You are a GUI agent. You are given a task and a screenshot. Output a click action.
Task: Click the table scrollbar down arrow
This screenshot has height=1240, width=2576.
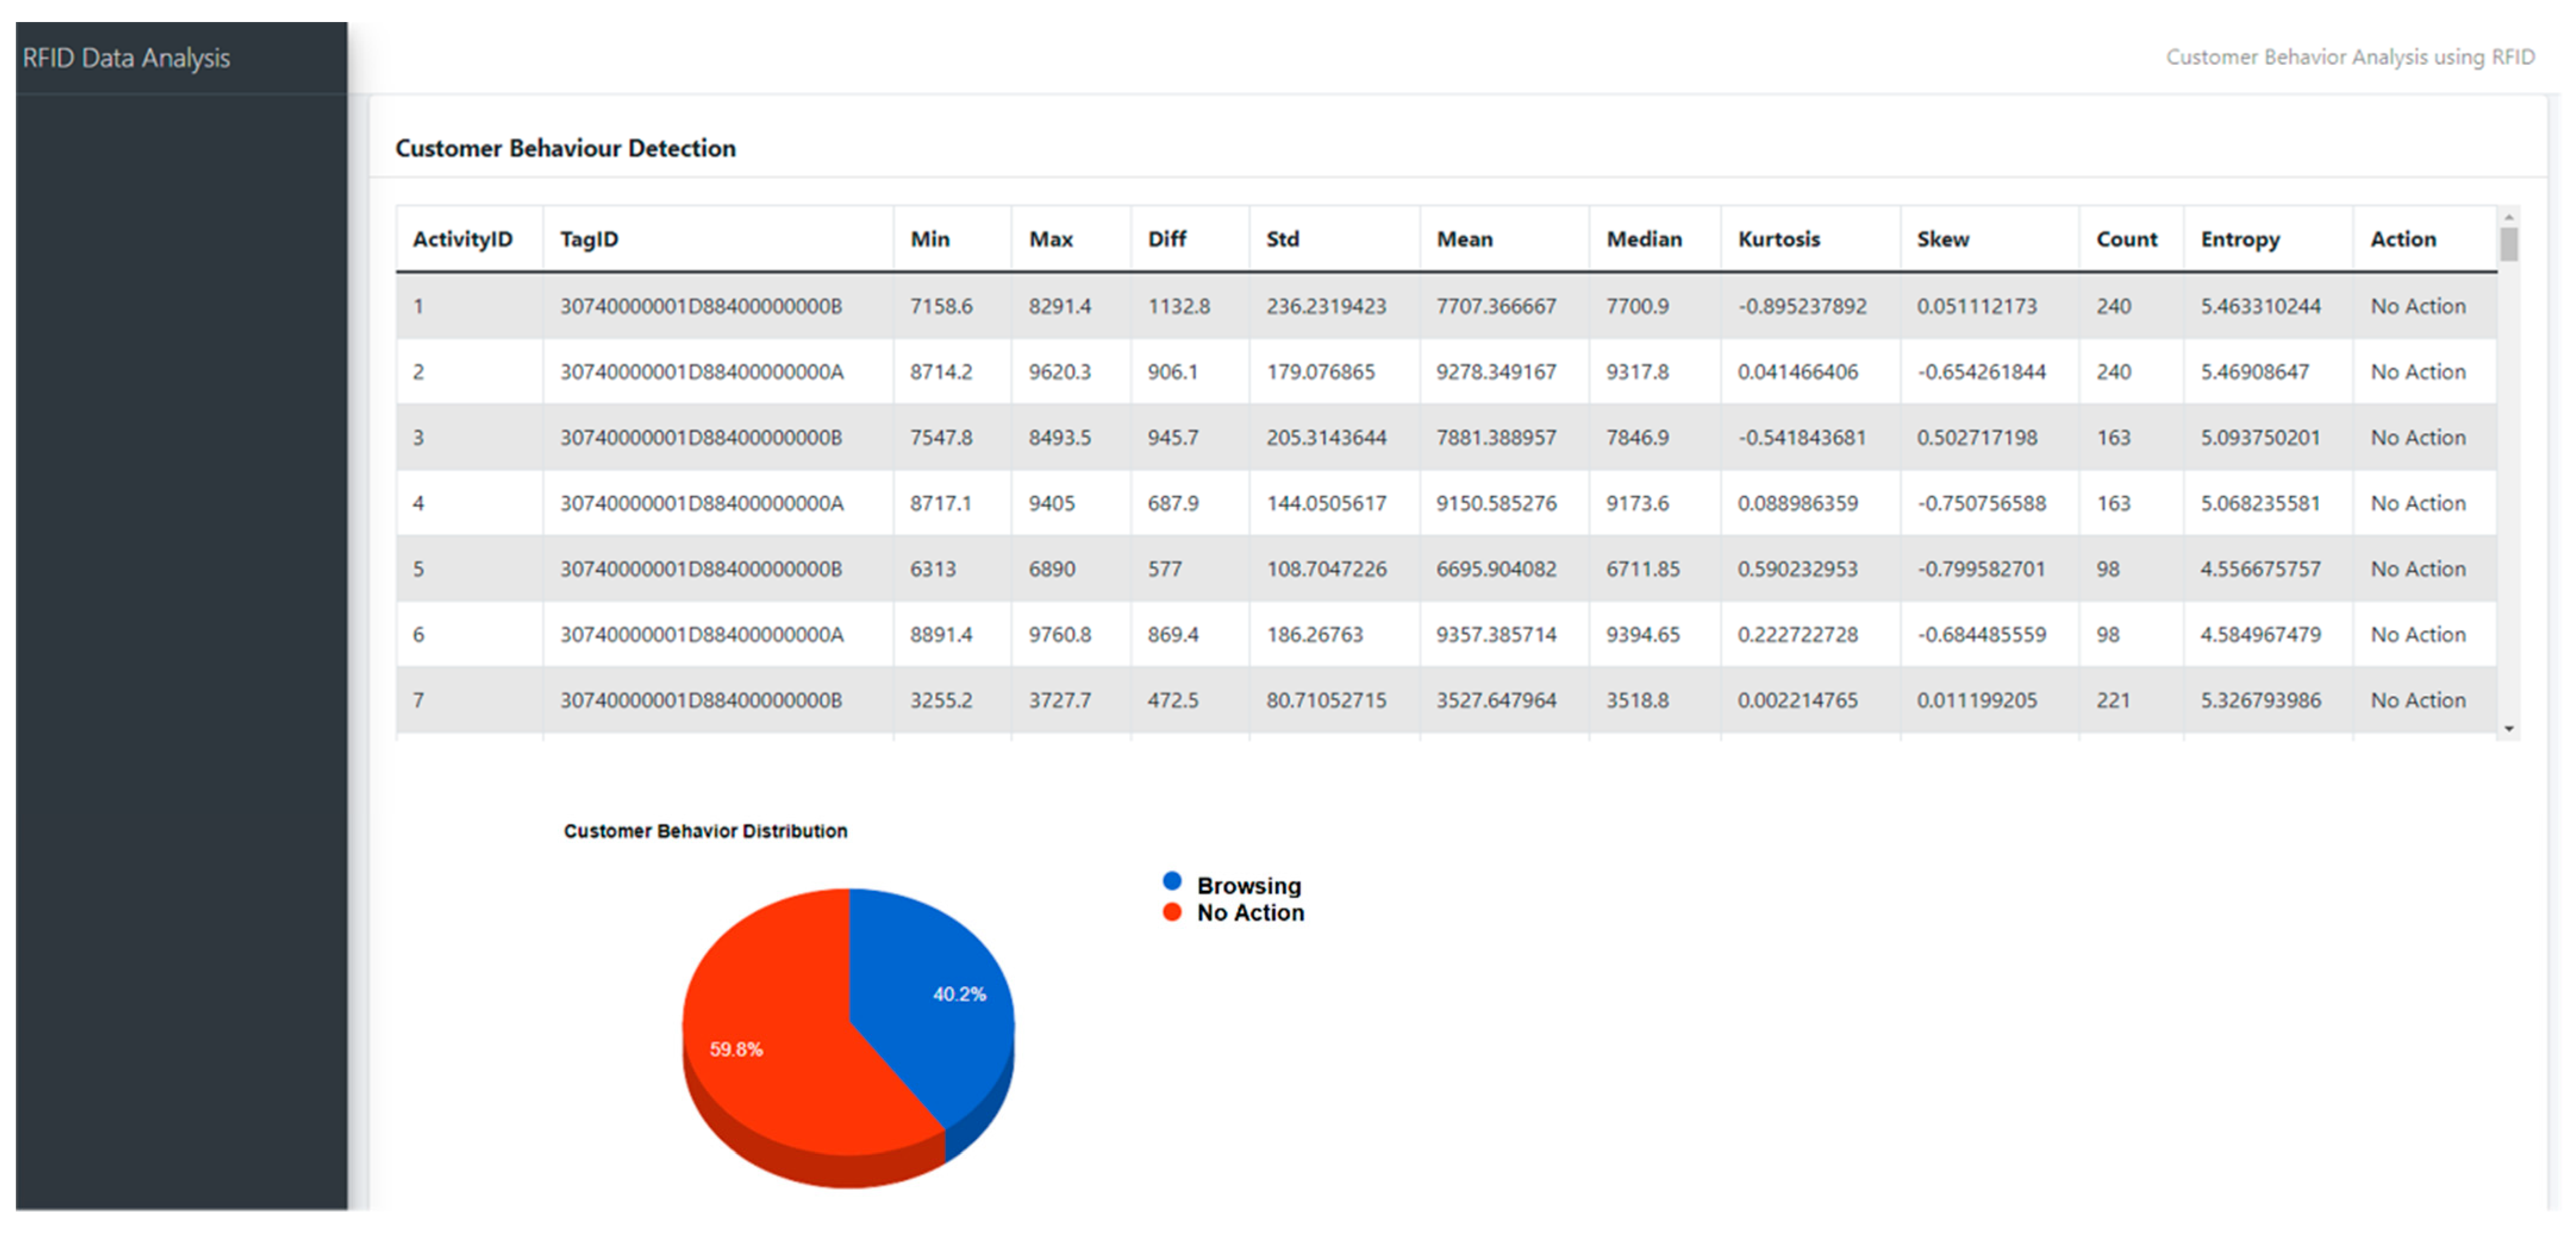(2508, 729)
